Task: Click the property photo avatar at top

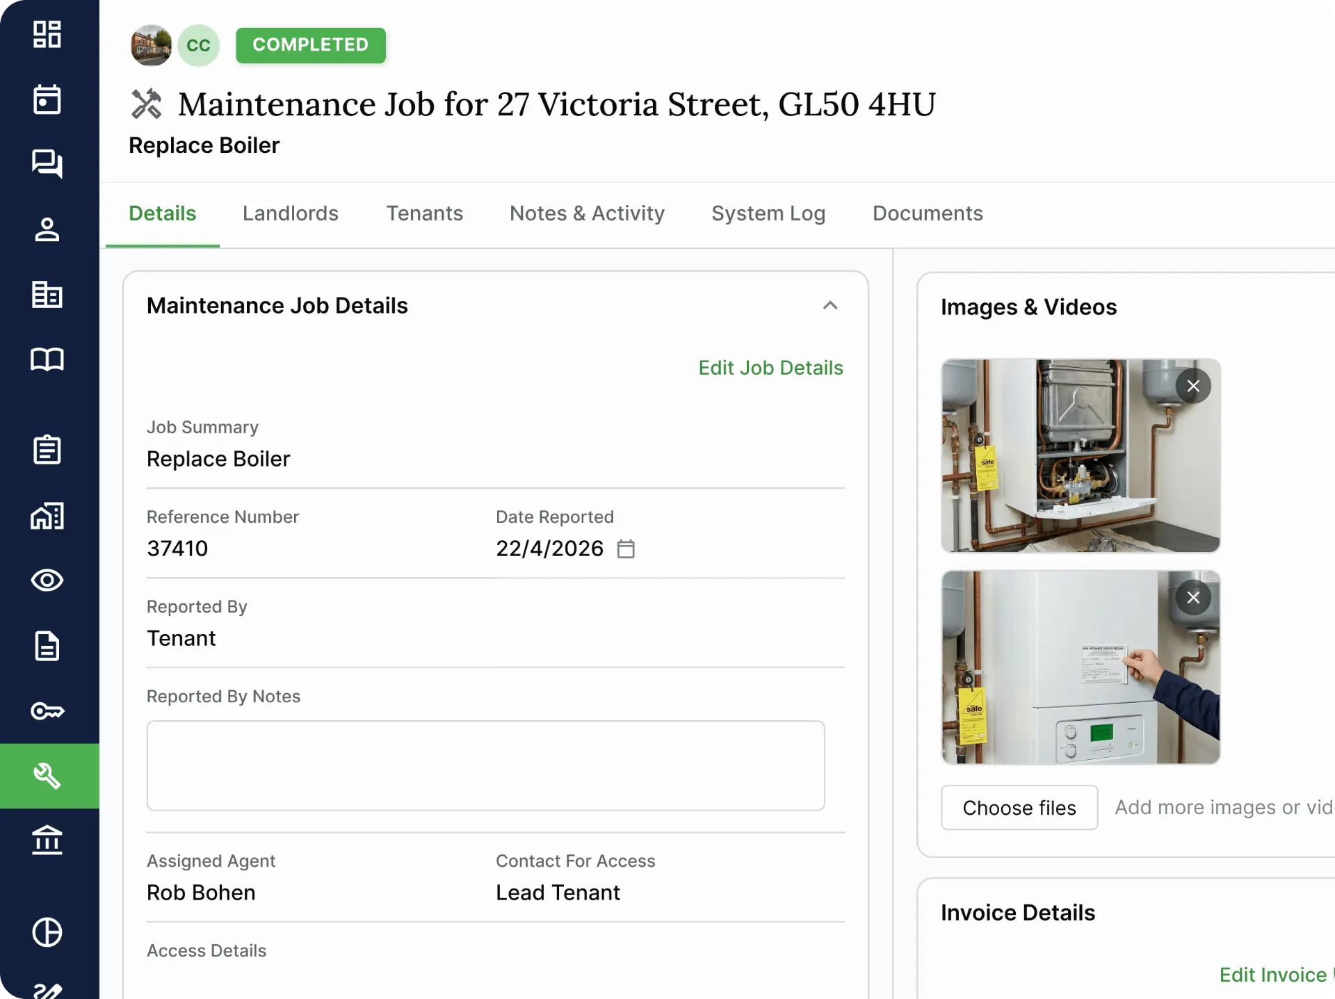Action: [151, 45]
